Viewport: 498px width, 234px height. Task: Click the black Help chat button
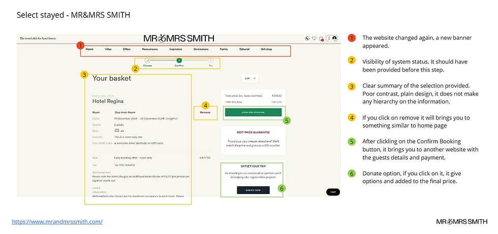(x=333, y=192)
